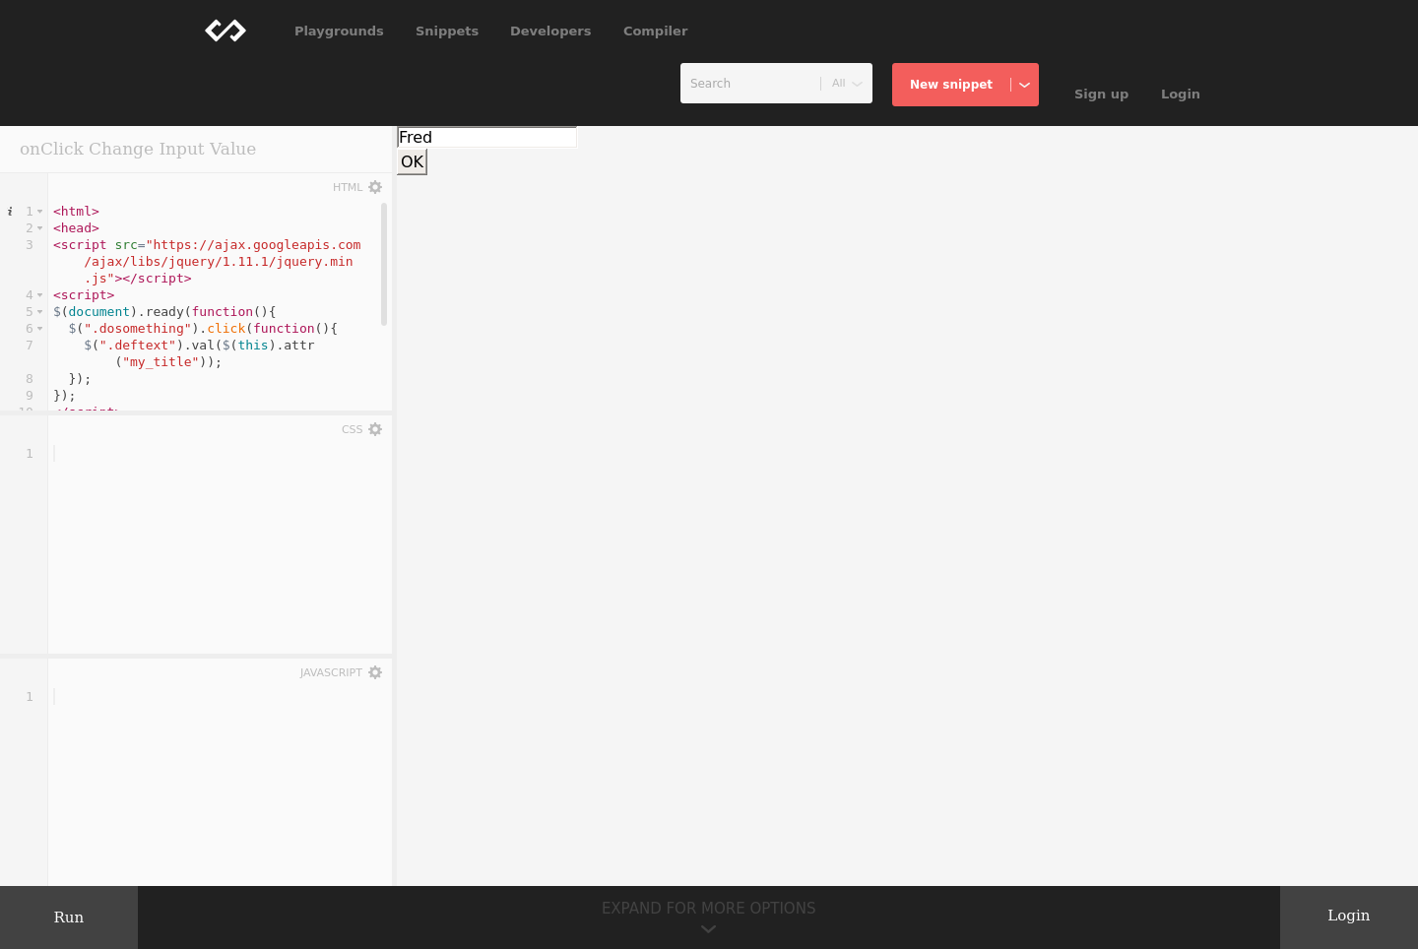The image size is (1418, 949).
Task: Click the HTML panel label
Action: [348, 187]
